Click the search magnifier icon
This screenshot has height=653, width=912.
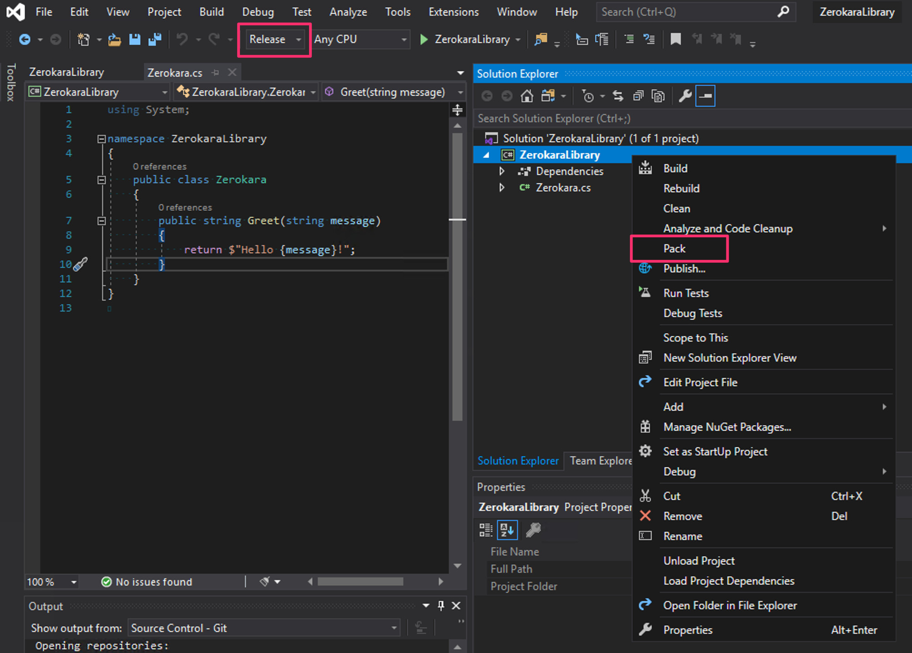[x=783, y=12]
